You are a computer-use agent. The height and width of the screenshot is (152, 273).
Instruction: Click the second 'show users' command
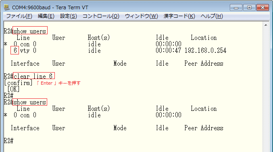(29, 102)
